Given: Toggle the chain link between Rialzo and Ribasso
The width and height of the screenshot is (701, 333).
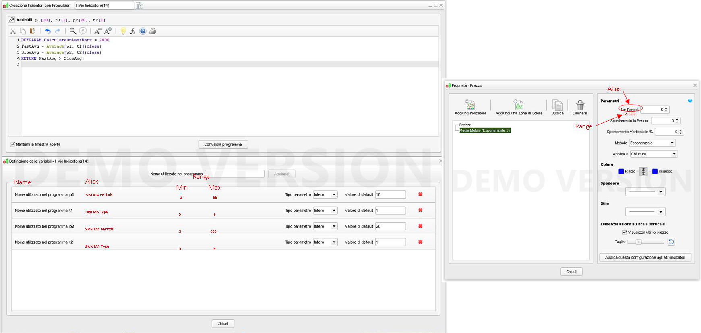Looking at the screenshot, I should (x=643, y=171).
